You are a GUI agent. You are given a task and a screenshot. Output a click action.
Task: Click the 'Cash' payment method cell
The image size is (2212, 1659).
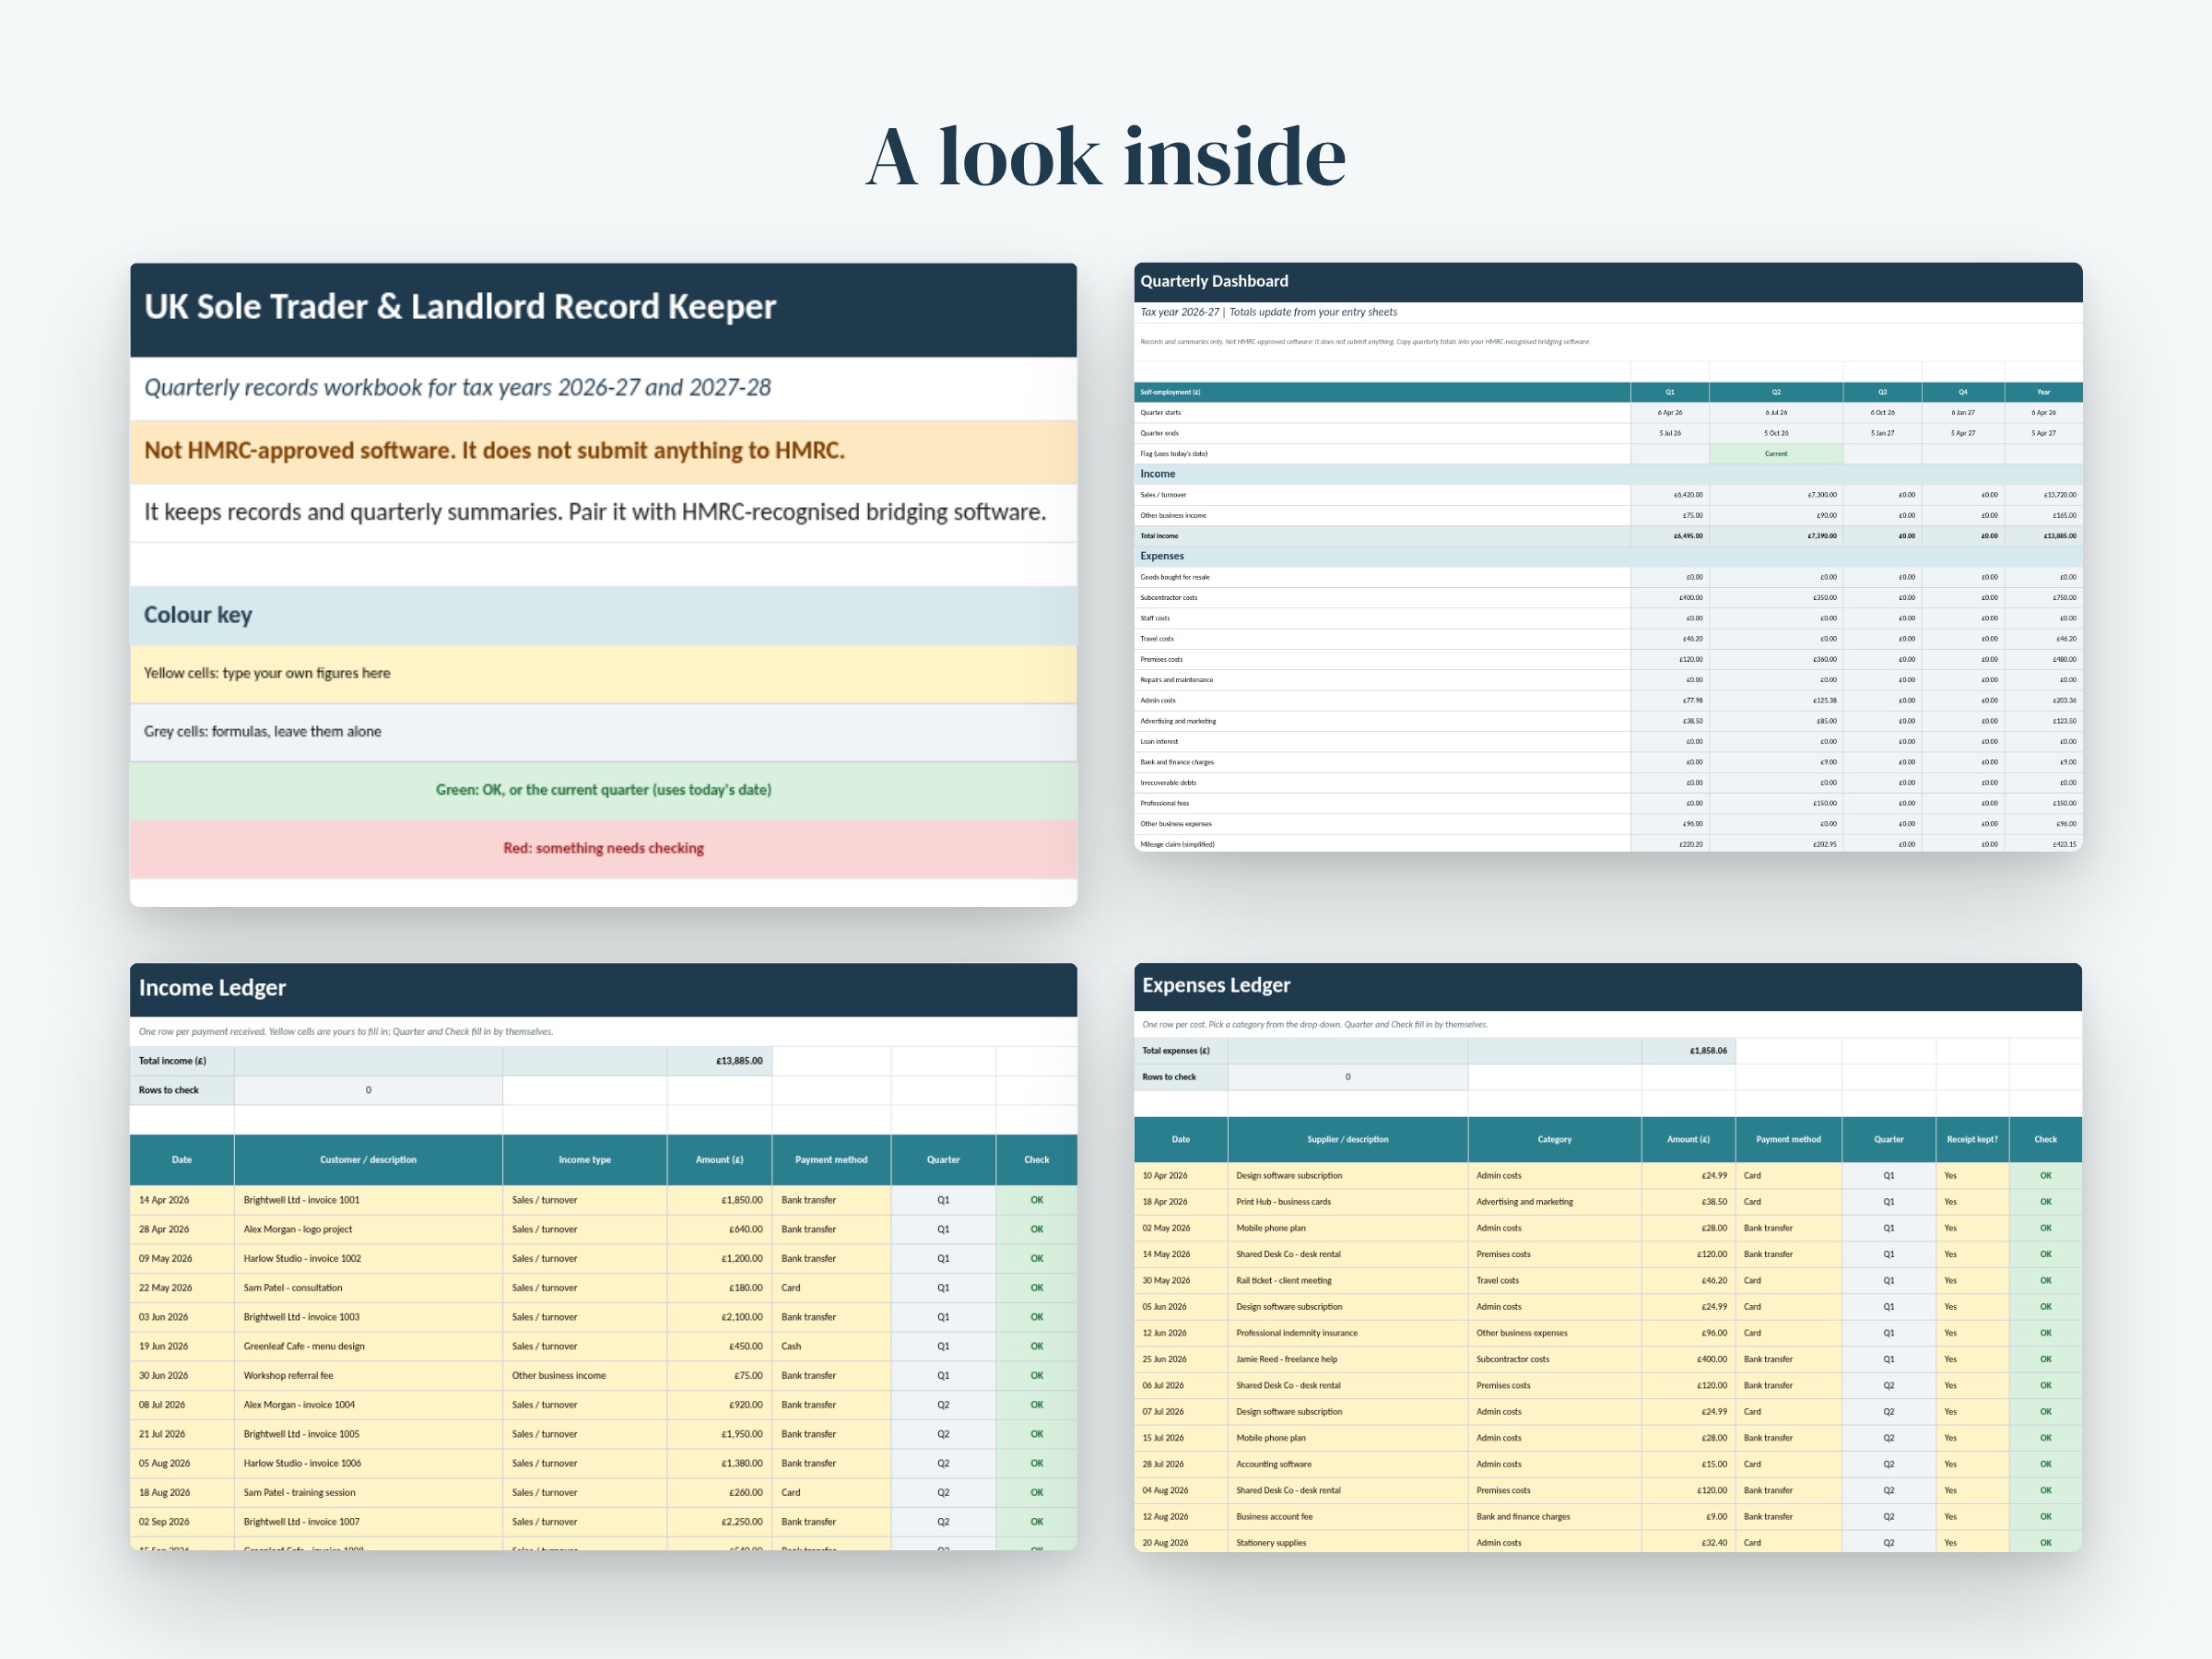pyautogui.click(x=831, y=1346)
